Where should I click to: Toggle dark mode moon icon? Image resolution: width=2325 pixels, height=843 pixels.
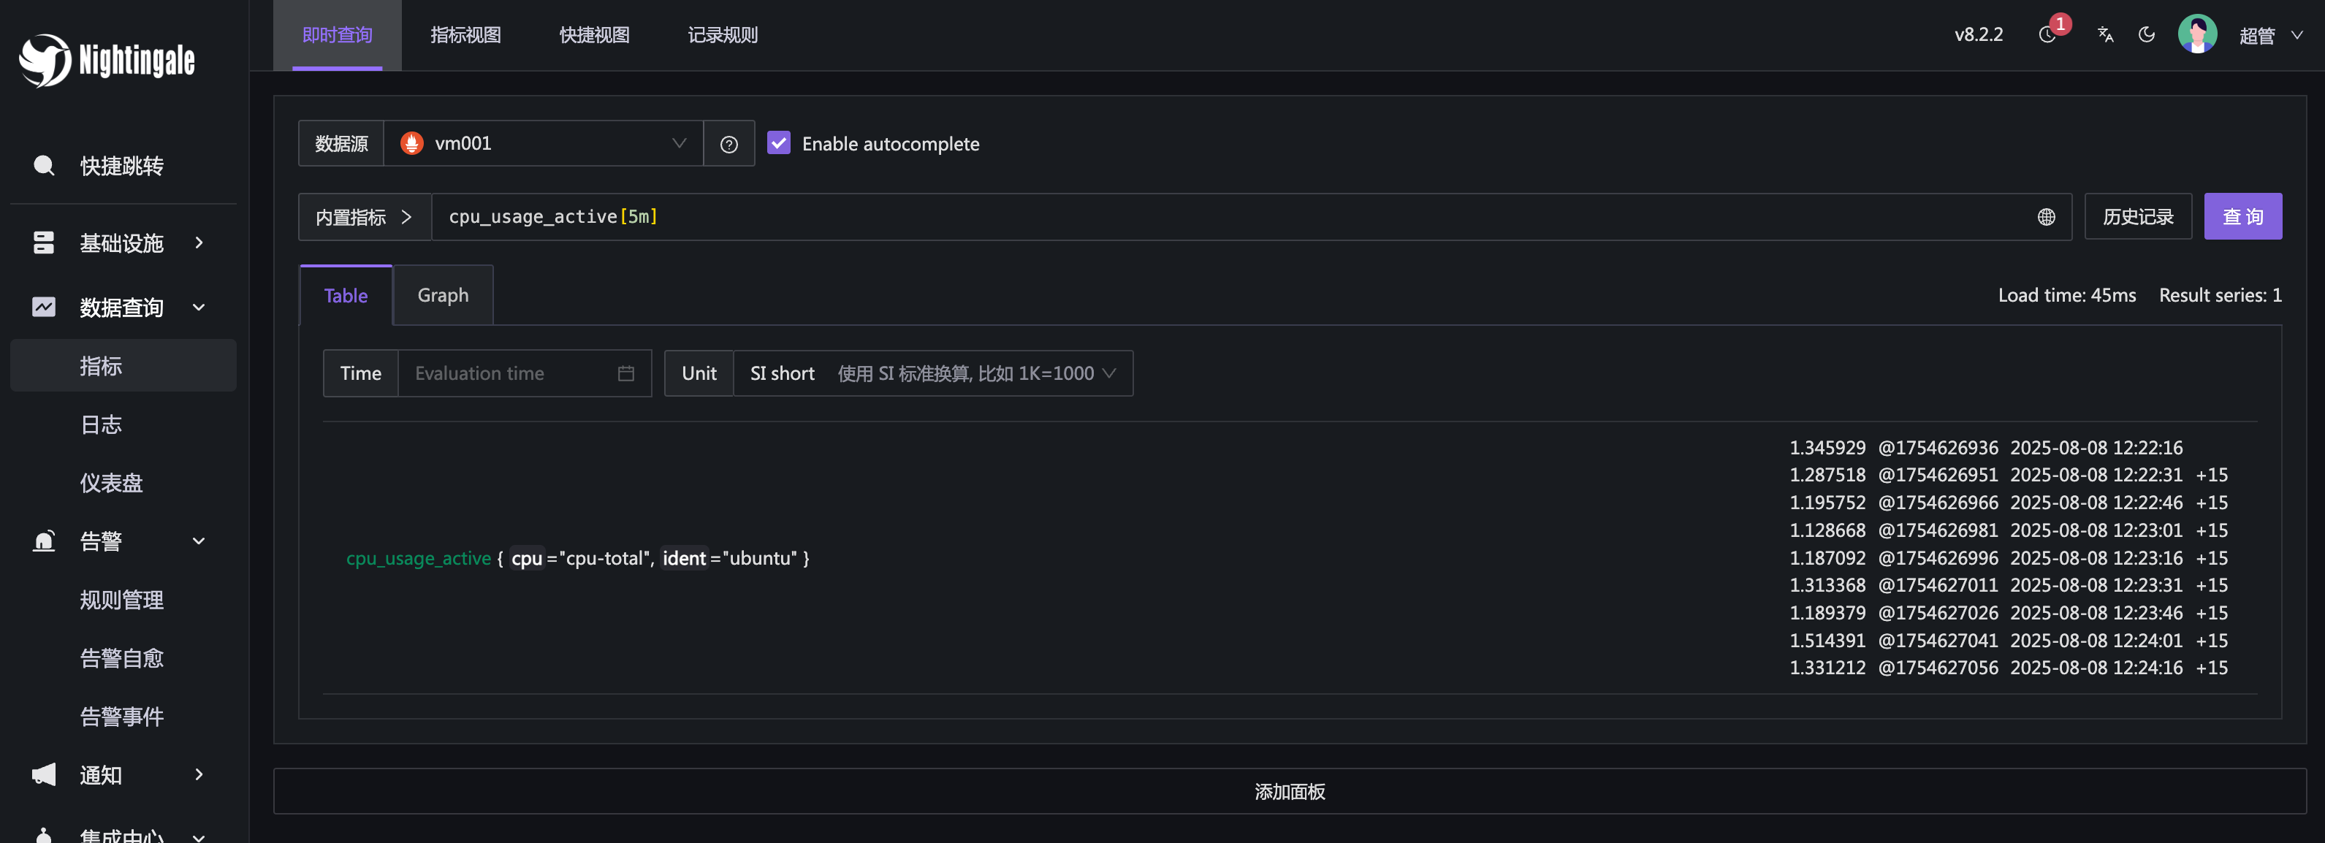2147,35
